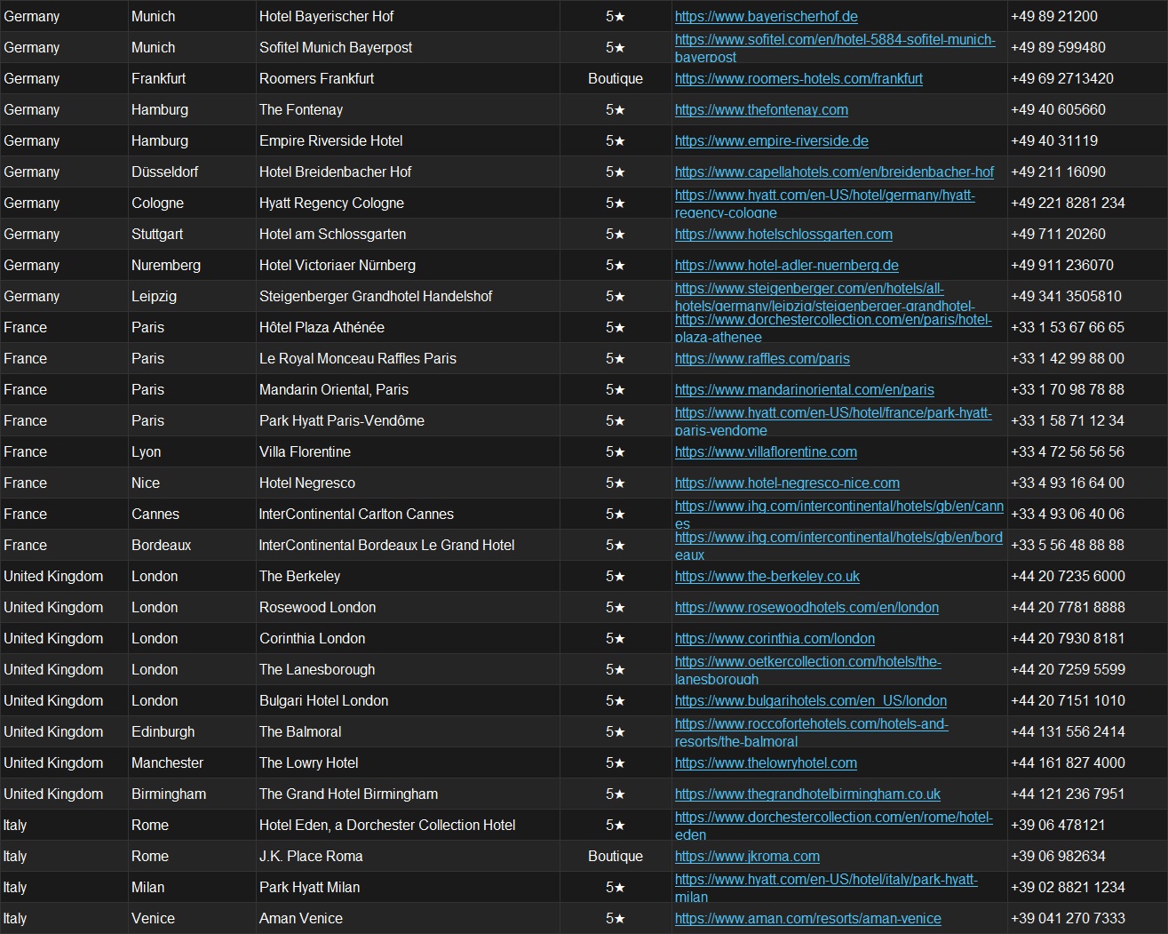Open the Rocco Forte Balmoral link

point(812,731)
